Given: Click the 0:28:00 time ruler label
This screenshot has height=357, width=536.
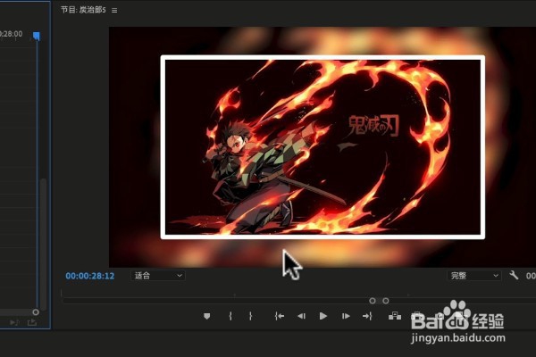Looking at the screenshot, I should point(12,34).
